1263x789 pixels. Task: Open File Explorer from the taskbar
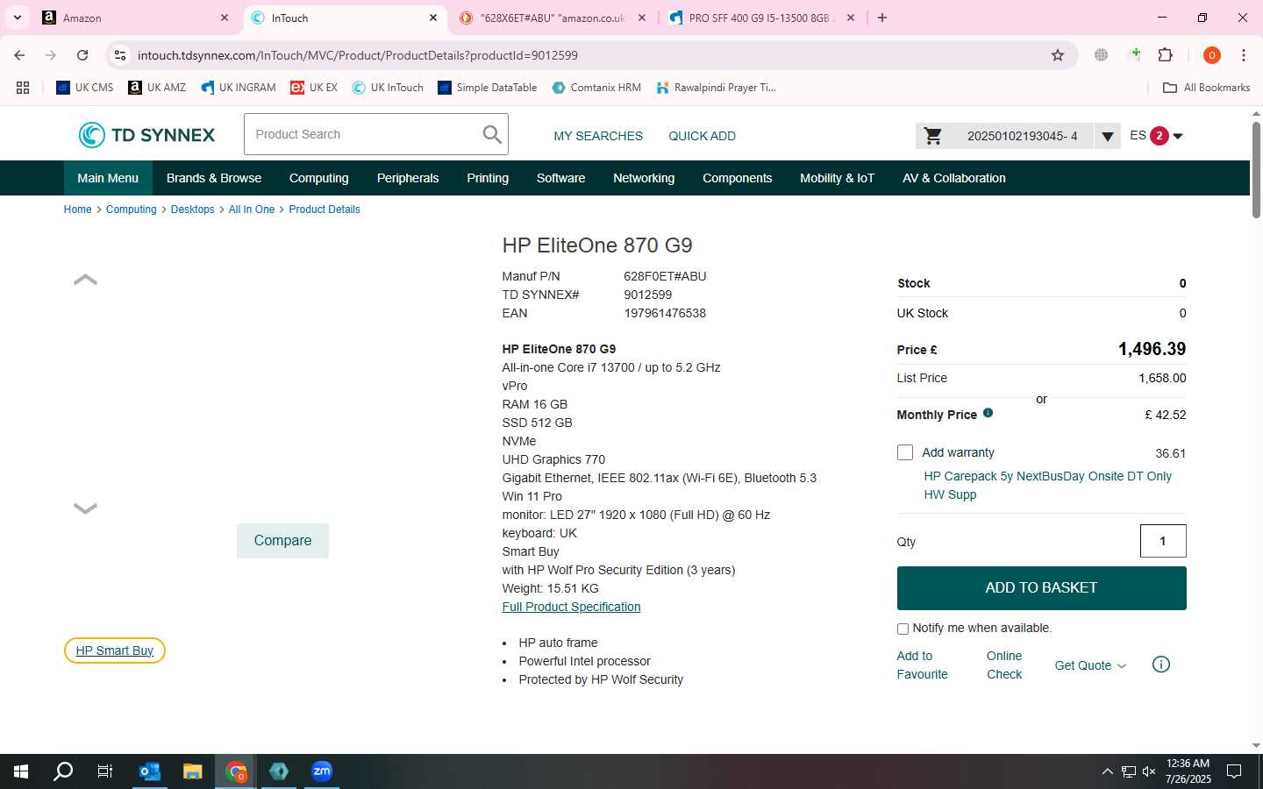pyautogui.click(x=193, y=771)
